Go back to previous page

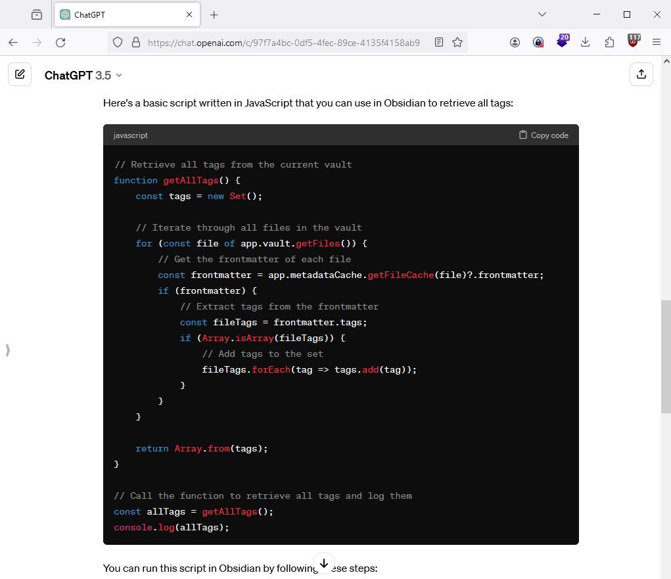point(13,42)
